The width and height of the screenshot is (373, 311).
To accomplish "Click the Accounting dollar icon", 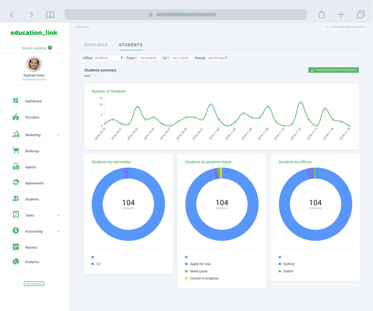I will 16,231.
